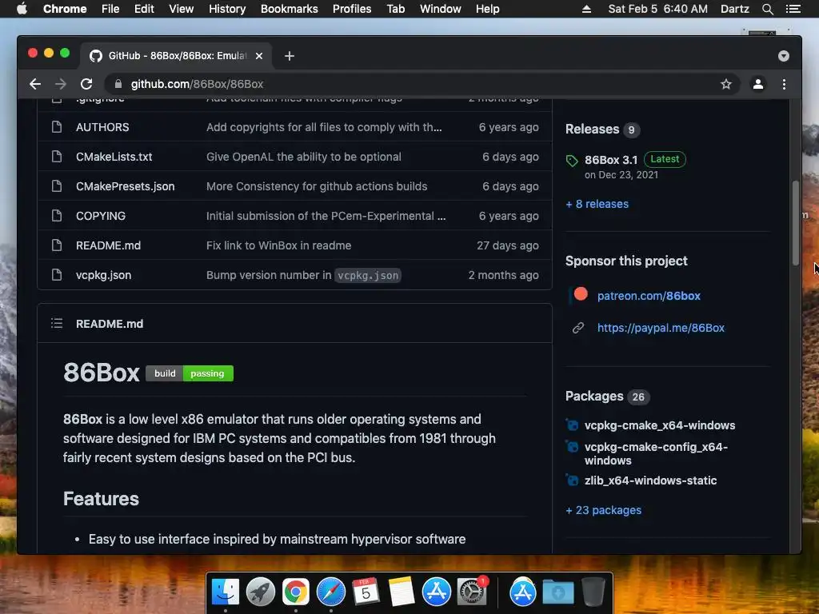Show '+ 23 packages' list
This screenshot has height=614, width=819.
coord(603,510)
